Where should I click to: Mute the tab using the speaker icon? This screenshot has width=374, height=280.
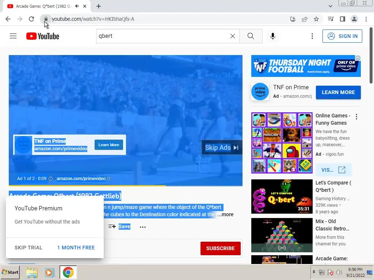pyautogui.click(x=77, y=6)
